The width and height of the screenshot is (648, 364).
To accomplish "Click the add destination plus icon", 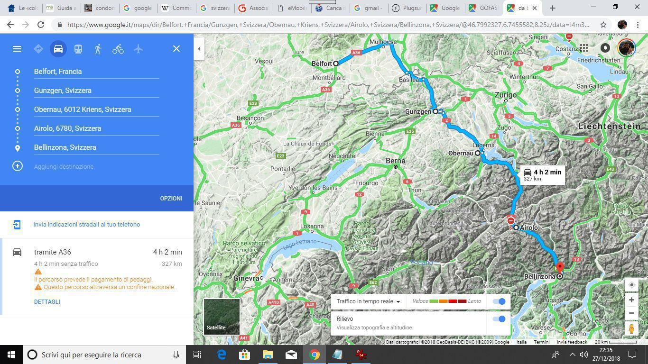I will pos(18,166).
